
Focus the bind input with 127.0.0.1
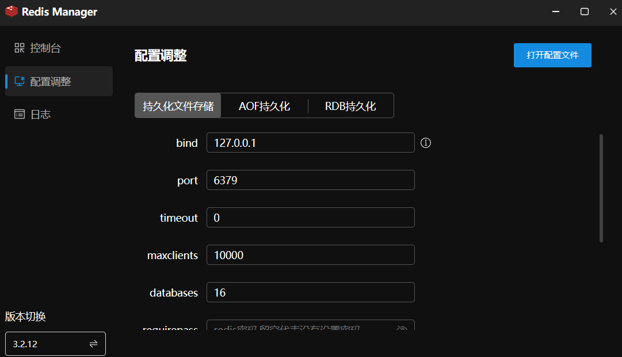click(311, 143)
